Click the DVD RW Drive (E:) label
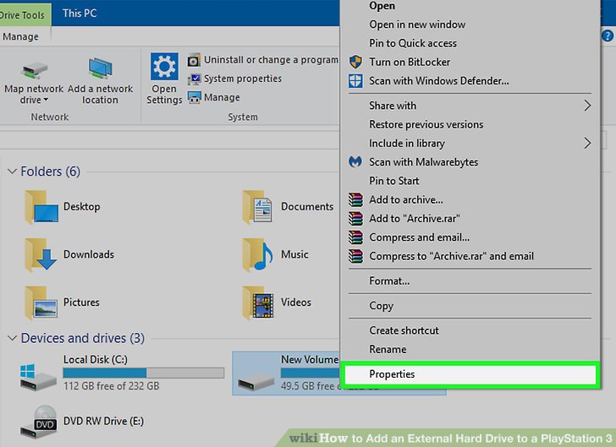This screenshot has width=616, height=447. [103, 421]
